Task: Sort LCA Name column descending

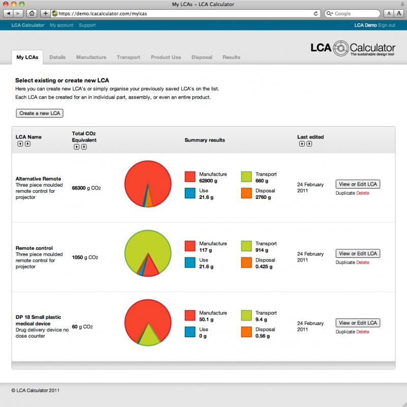Action: point(28,144)
